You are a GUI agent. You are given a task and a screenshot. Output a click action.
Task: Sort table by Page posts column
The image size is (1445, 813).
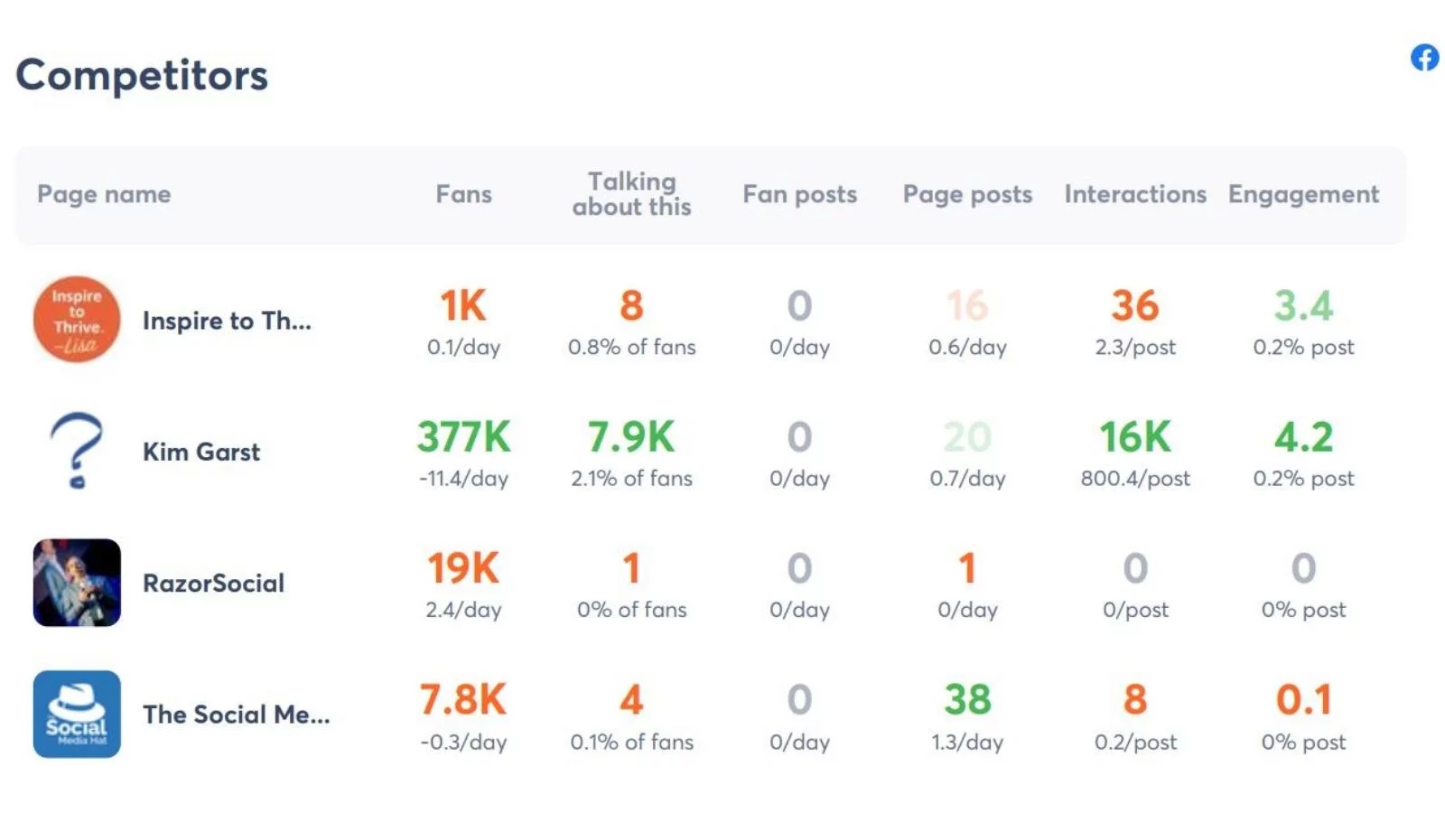coord(967,194)
